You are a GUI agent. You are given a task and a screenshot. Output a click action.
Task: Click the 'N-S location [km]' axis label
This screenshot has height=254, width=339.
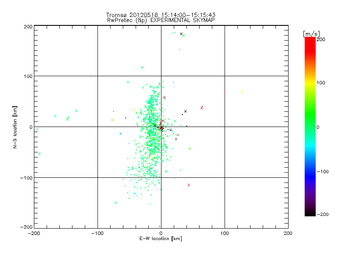[15, 127]
